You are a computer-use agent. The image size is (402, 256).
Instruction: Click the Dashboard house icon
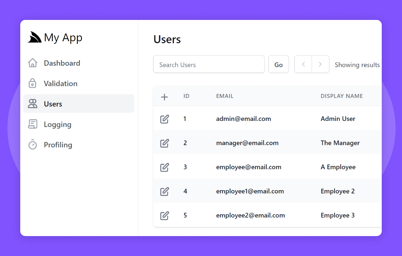tap(33, 63)
